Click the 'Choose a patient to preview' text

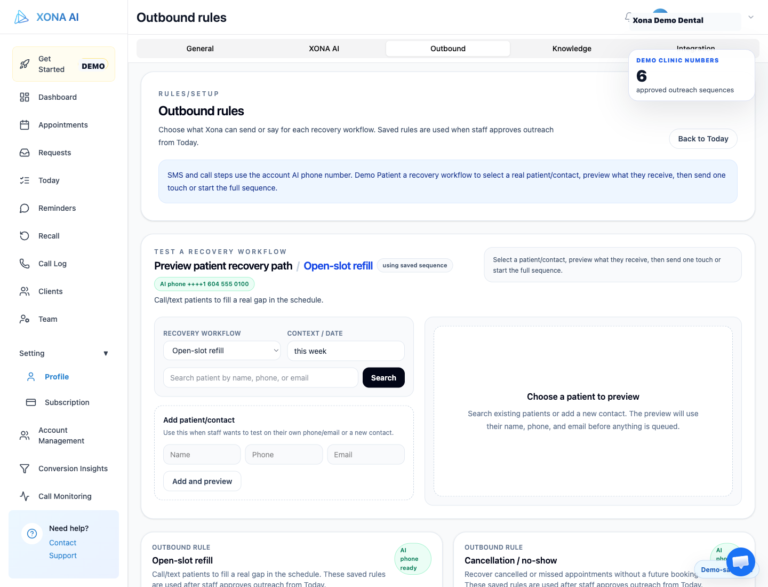pos(583,396)
